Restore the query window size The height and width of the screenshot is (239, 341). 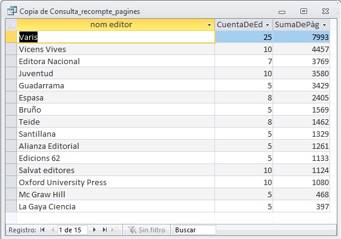pos(303,11)
